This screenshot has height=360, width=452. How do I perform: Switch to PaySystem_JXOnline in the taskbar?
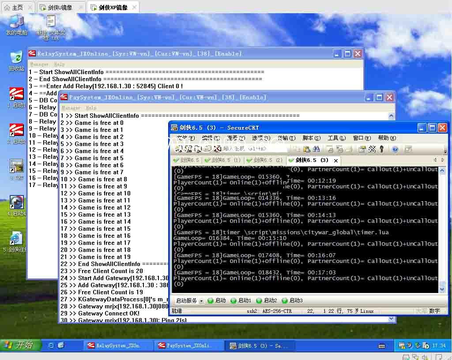188,345
